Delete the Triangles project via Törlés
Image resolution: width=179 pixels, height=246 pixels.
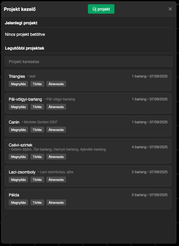pyautogui.click(x=37, y=84)
